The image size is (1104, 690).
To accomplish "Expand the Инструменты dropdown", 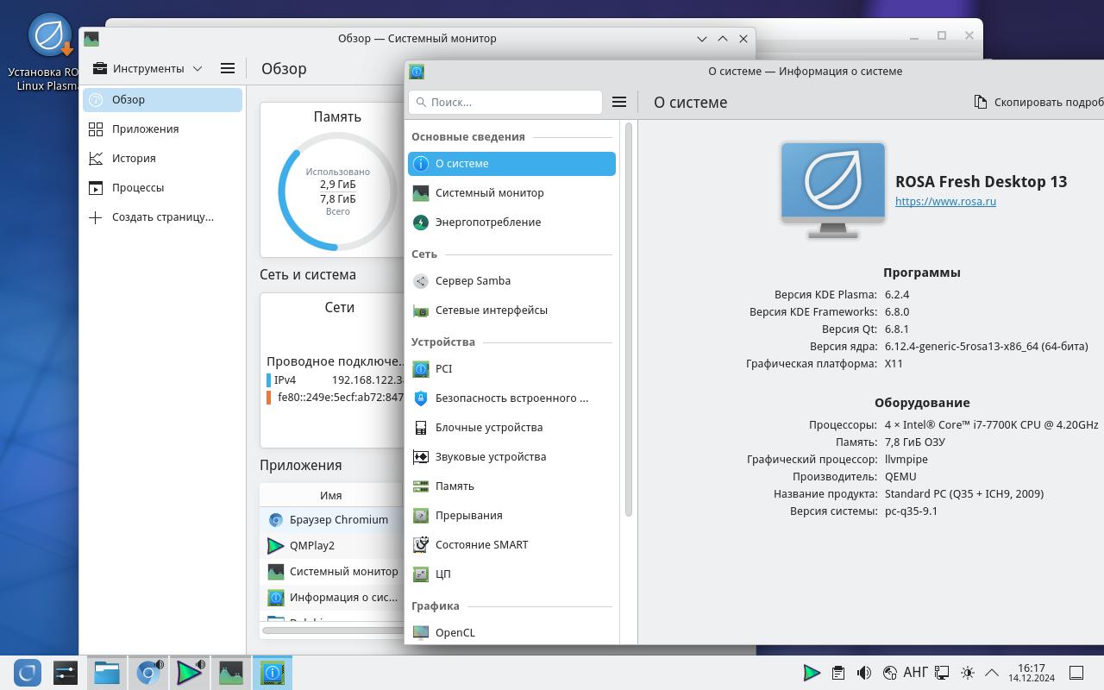I will 147,68.
